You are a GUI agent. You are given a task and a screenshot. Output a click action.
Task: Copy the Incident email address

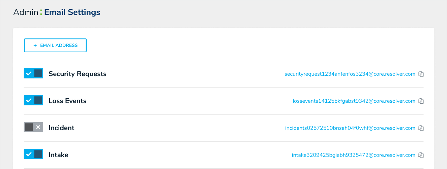(421, 128)
